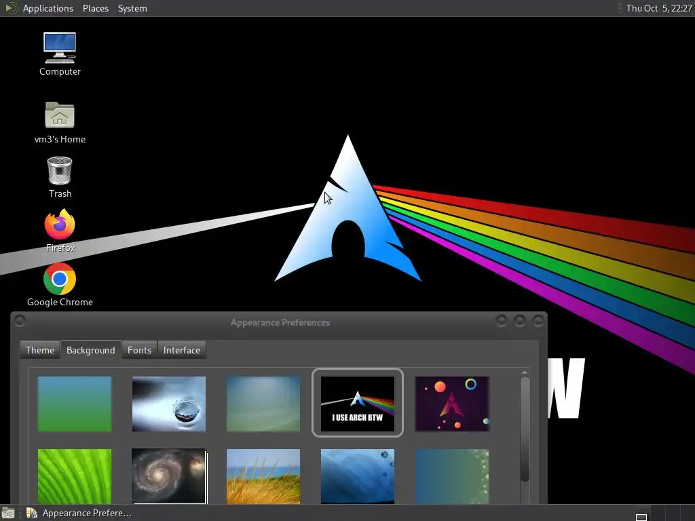Switch to the Theme tab
695x521 pixels.
pos(40,350)
